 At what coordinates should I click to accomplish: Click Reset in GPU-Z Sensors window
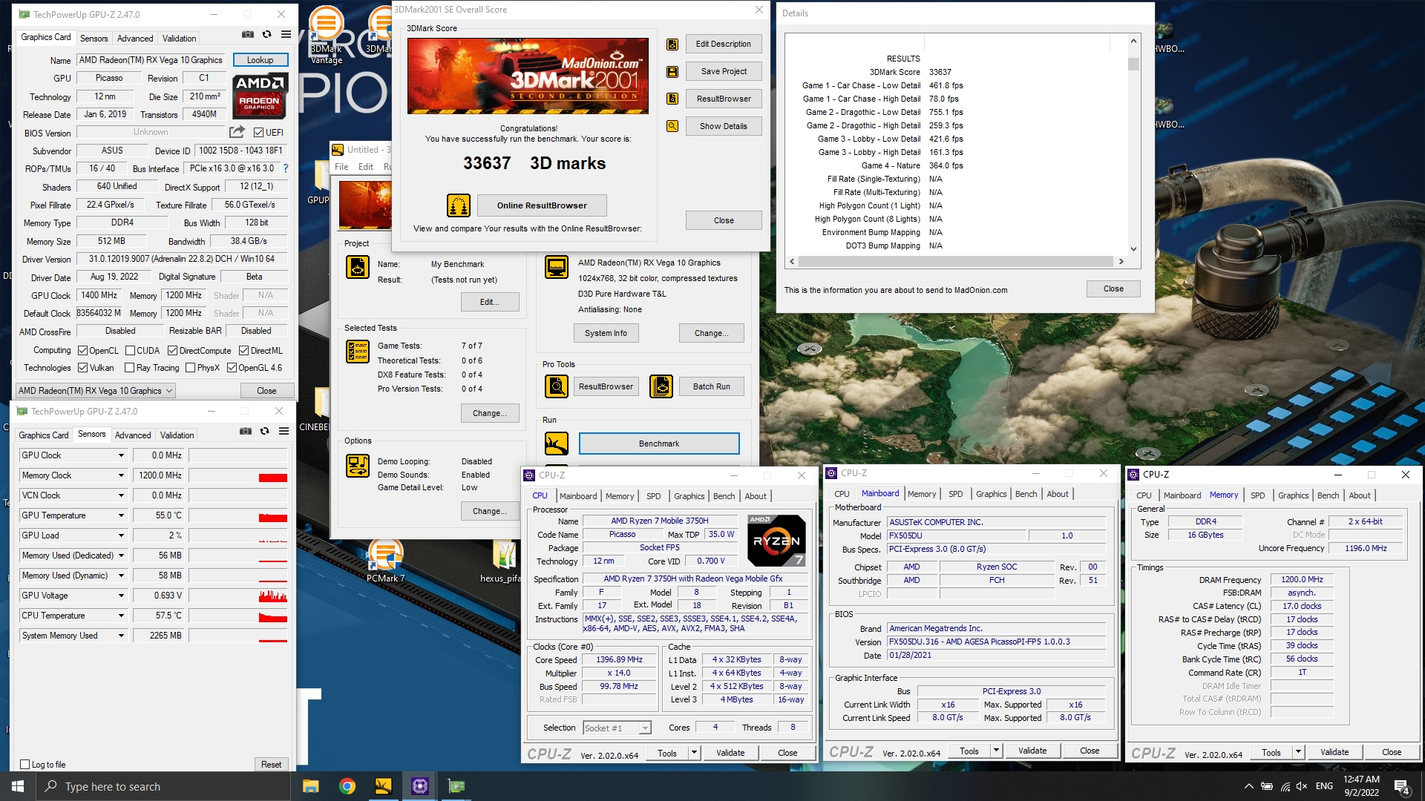(271, 765)
